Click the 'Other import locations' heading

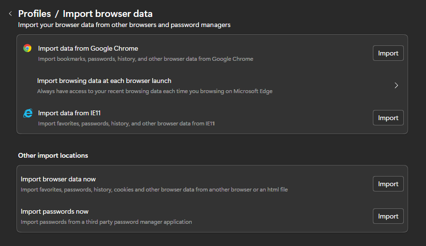[x=53, y=155]
